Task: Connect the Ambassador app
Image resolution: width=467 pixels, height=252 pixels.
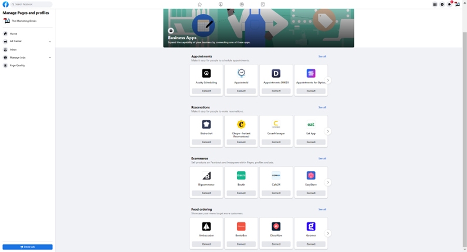Action: tap(207, 244)
